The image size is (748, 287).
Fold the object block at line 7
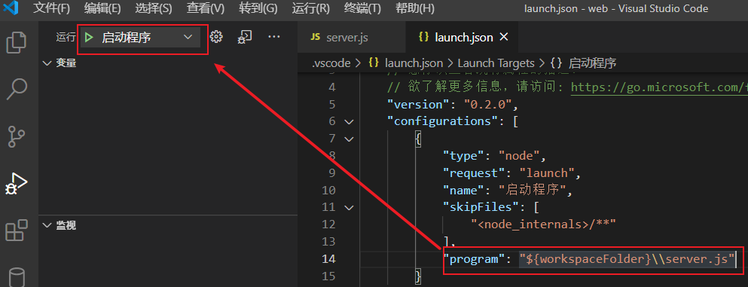[x=349, y=139]
